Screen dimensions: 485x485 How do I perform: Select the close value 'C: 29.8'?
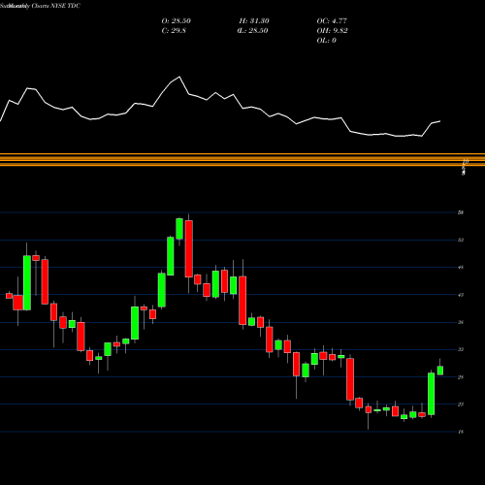(x=174, y=31)
